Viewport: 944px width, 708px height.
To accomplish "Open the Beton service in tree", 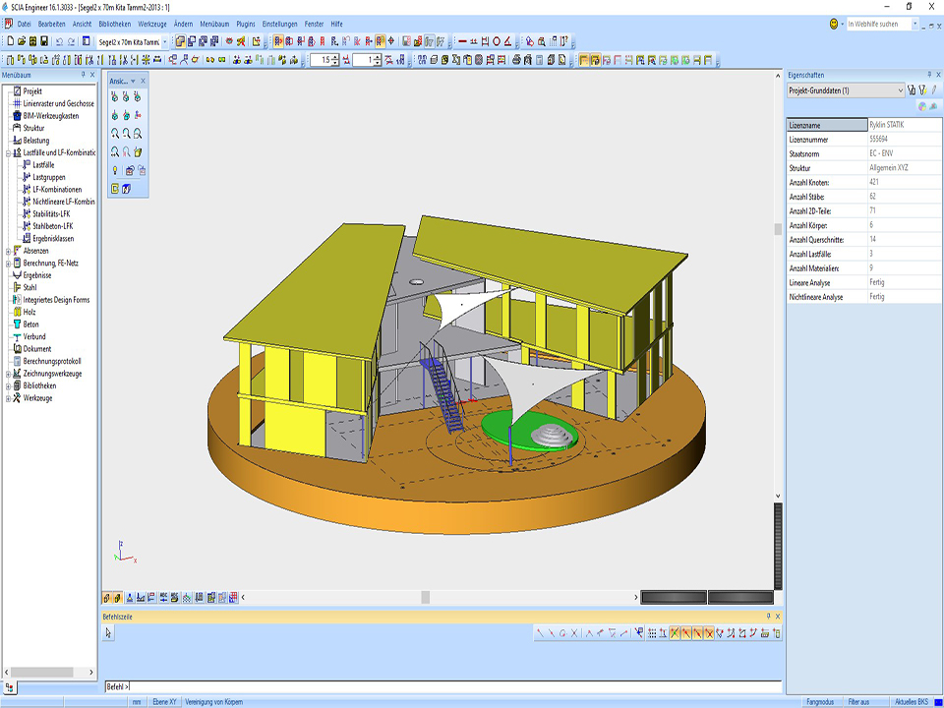I will tap(30, 324).
